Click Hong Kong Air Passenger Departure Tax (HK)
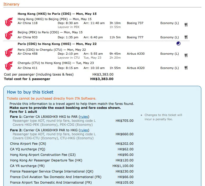Image resolution: width=205 pixels, height=186 pixels. 46,160
